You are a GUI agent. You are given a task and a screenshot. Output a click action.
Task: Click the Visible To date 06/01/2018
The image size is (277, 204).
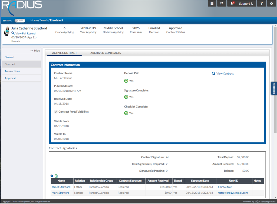(x=61, y=139)
